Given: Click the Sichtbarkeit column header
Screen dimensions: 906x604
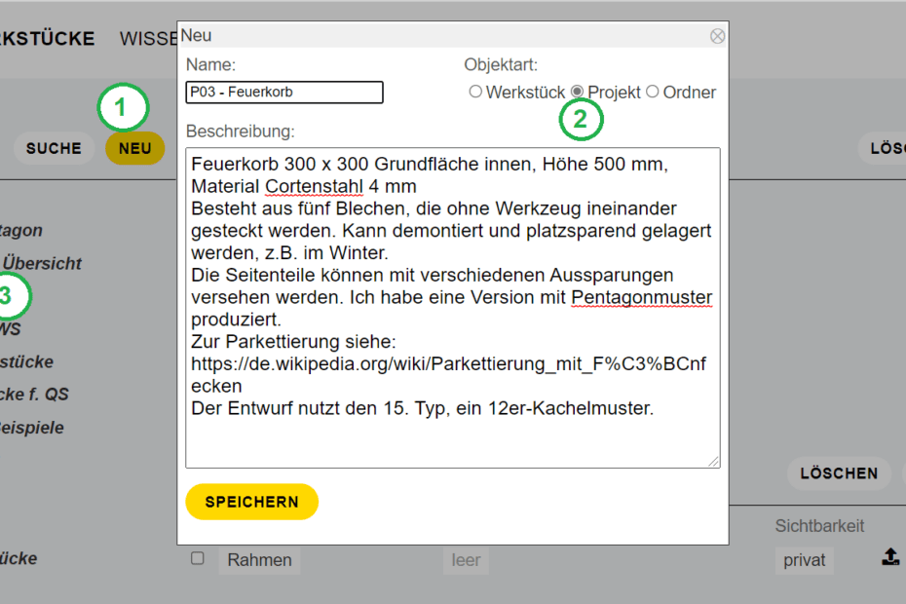Looking at the screenshot, I should point(819,526).
